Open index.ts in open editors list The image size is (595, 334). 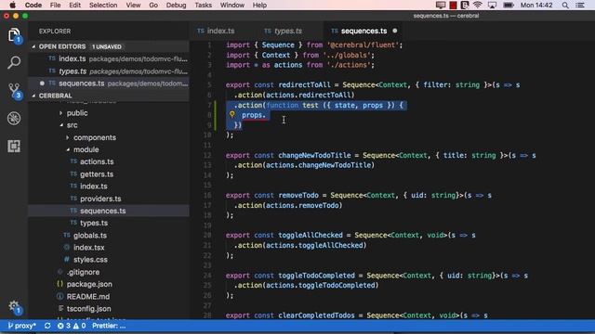[x=109, y=58]
